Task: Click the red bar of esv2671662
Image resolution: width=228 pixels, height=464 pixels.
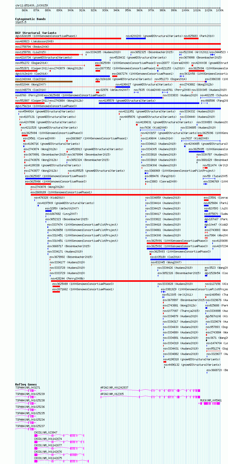Action: coord(56,292)
